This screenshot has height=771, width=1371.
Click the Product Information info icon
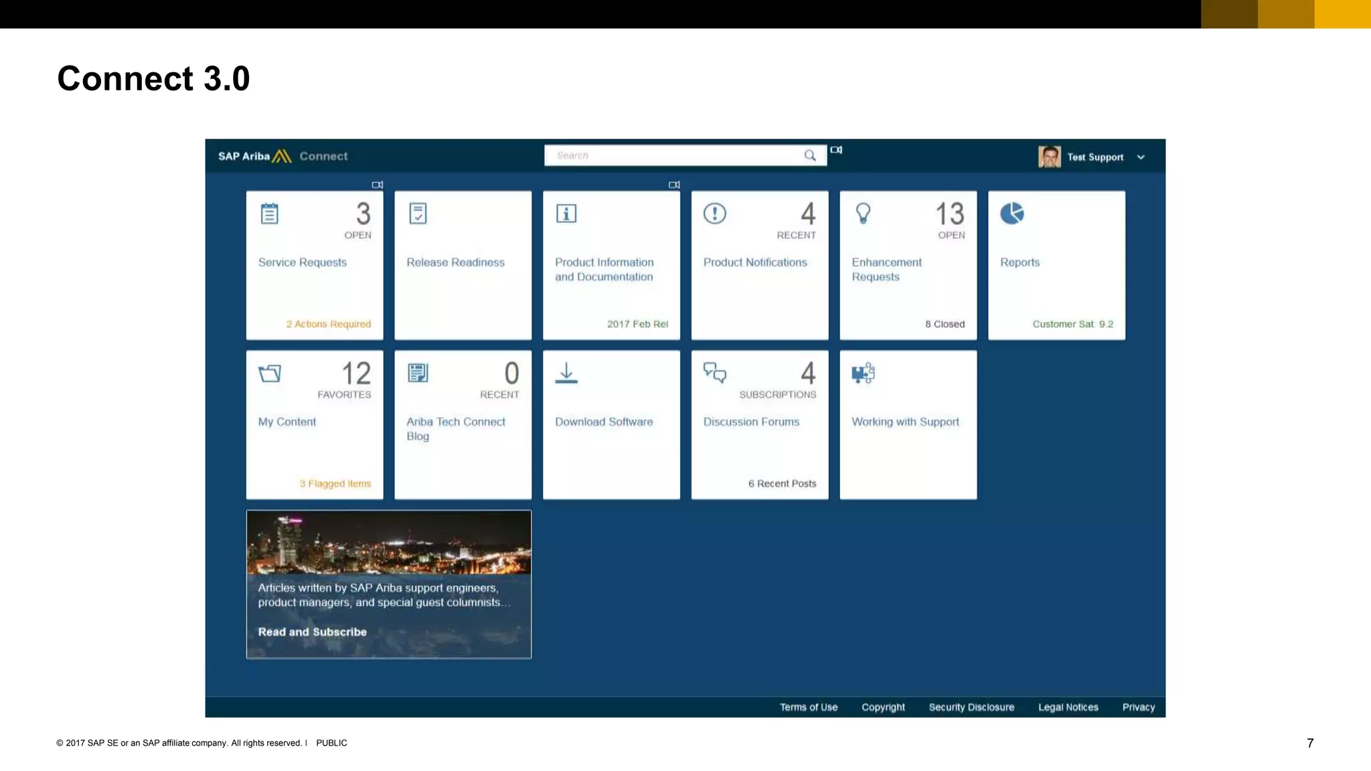tap(566, 213)
